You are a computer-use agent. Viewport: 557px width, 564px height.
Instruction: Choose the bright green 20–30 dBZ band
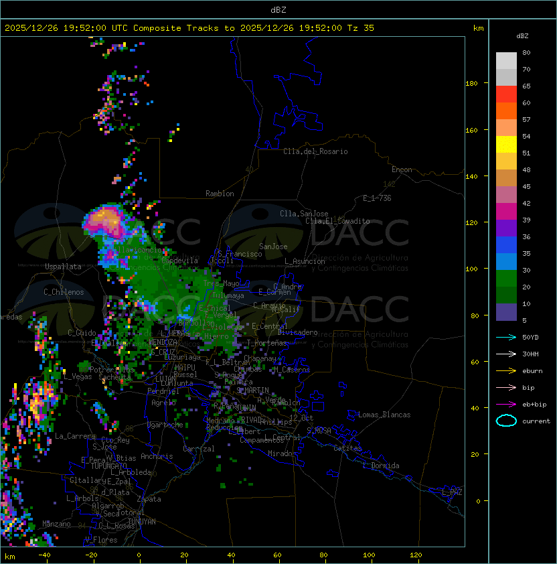pos(506,279)
